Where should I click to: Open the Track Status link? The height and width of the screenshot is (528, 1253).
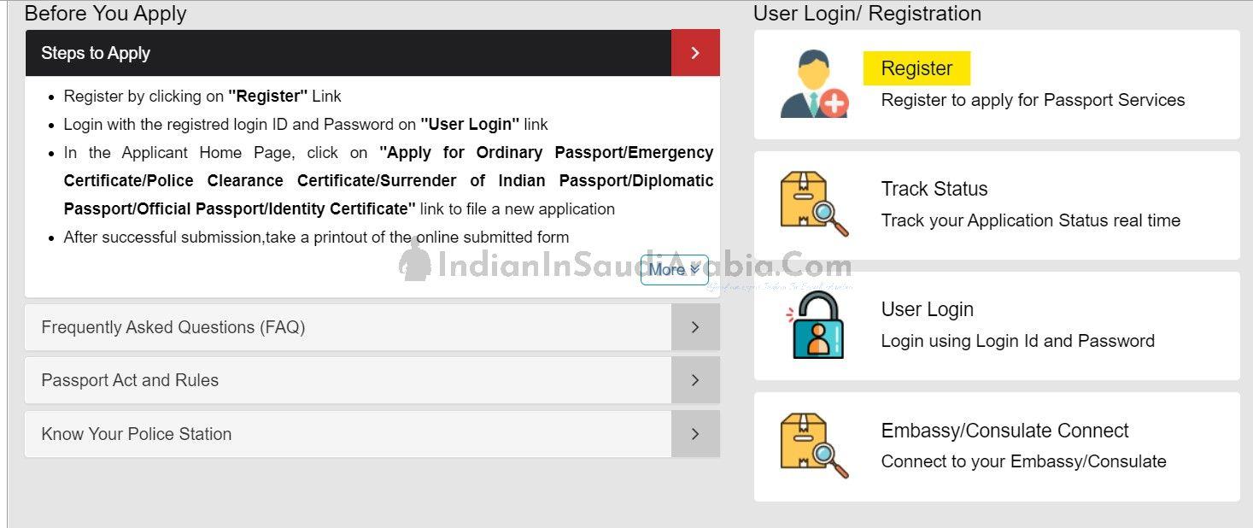[x=934, y=189]
